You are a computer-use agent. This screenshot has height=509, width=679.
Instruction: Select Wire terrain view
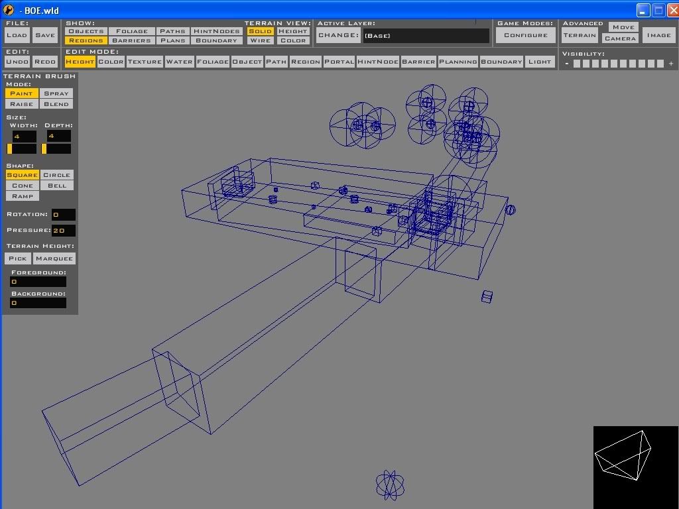[260, 40]
